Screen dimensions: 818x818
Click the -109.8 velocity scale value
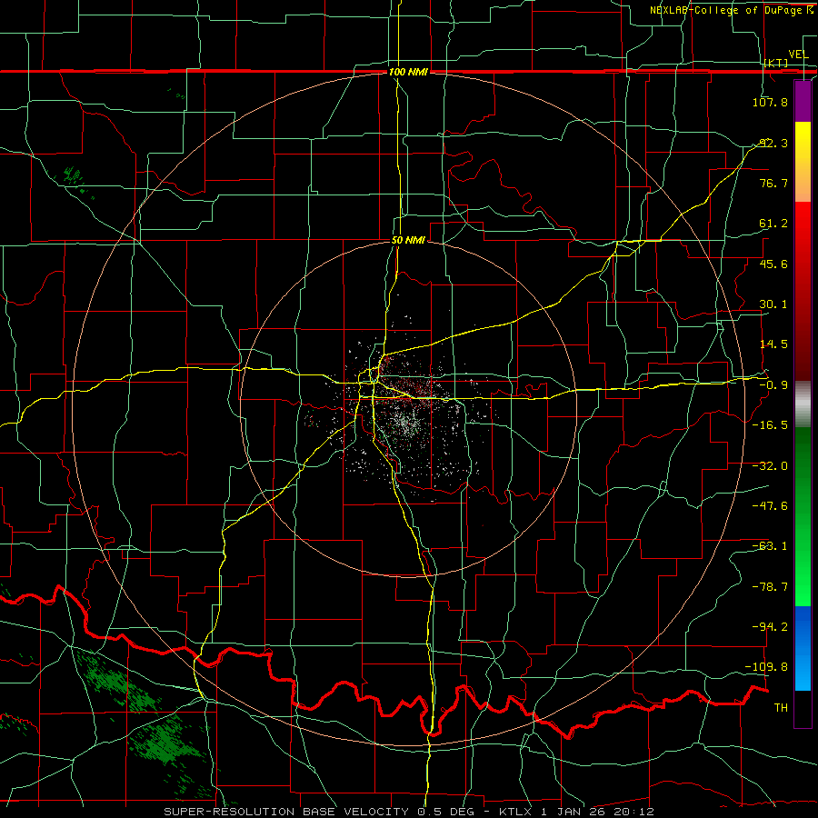766,667
